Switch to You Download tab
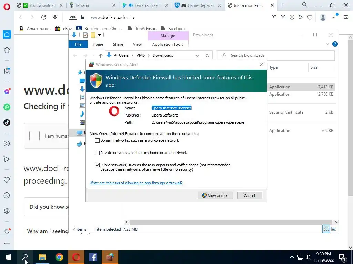This screenshot has width=353, height=264. coord(40,5)
